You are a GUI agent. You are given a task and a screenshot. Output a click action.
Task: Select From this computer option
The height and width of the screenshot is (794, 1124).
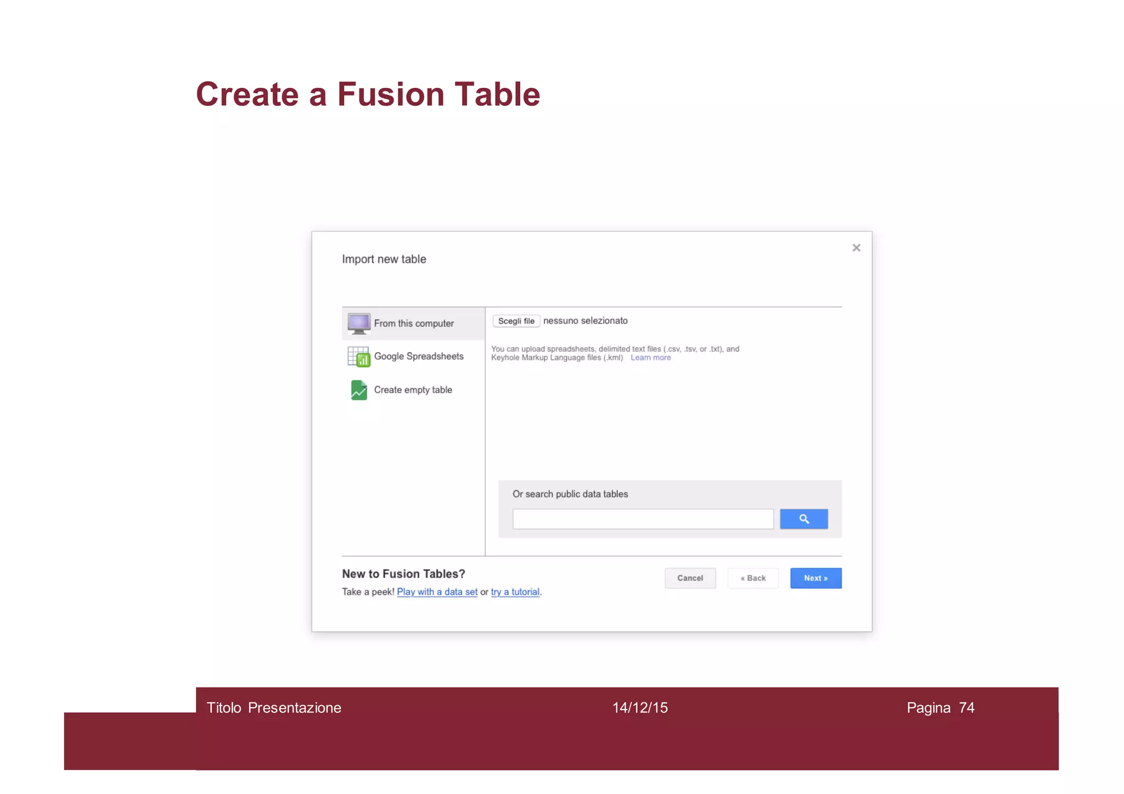point(413,324)
